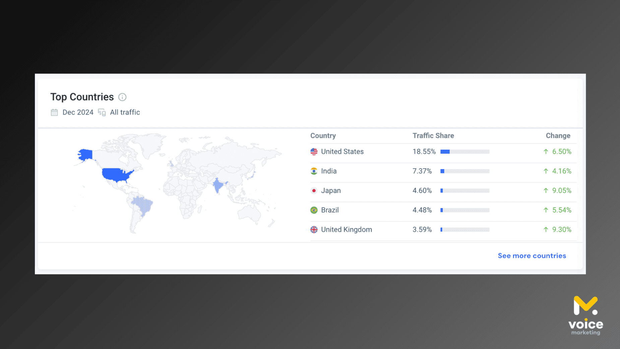620x349 pixels.
Task: Click the Country column header
Action: coord(323,136)
